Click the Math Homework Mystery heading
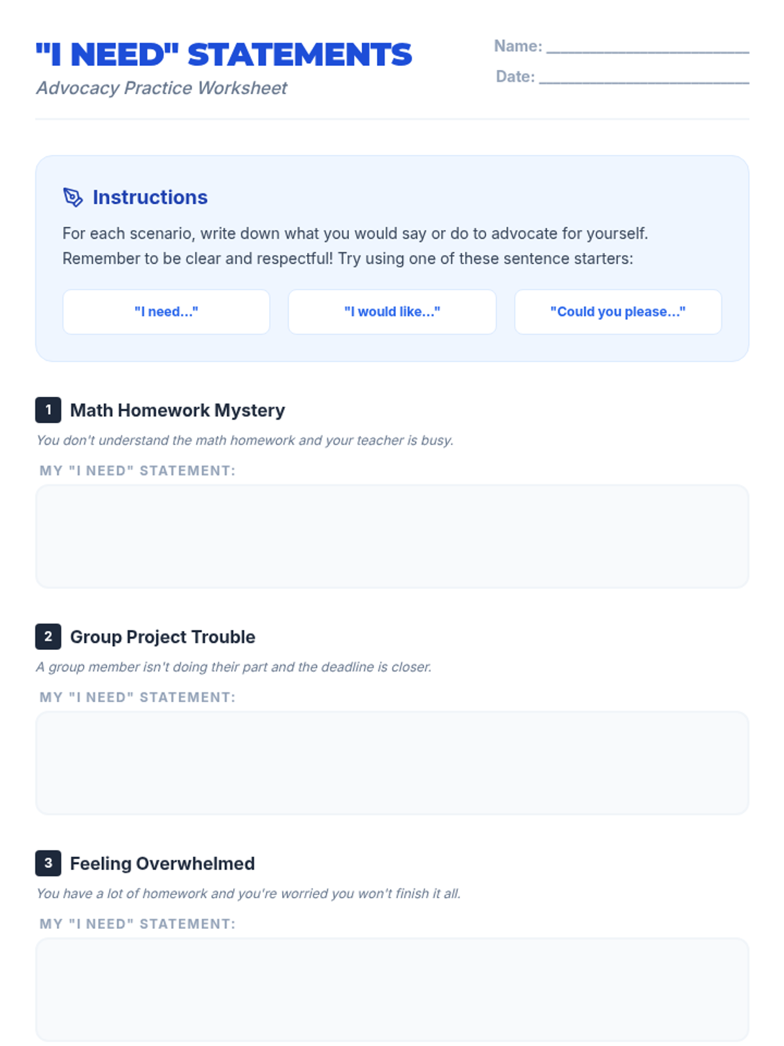 pyautogui.click(x=177, y=410)
